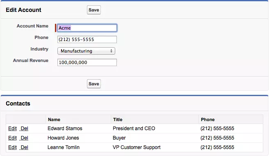Click the Contacts section heading
The width and height of the screenshot is (269, 156).
[18, 103]
